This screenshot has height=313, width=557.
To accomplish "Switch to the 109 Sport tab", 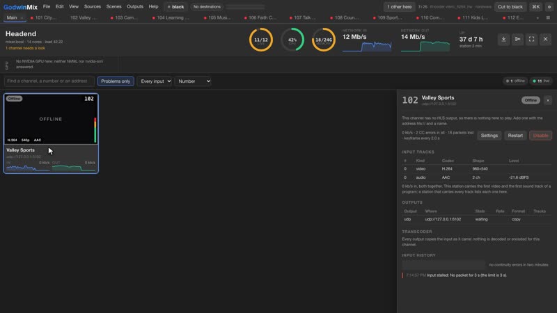I will click(x=388, y=18).
